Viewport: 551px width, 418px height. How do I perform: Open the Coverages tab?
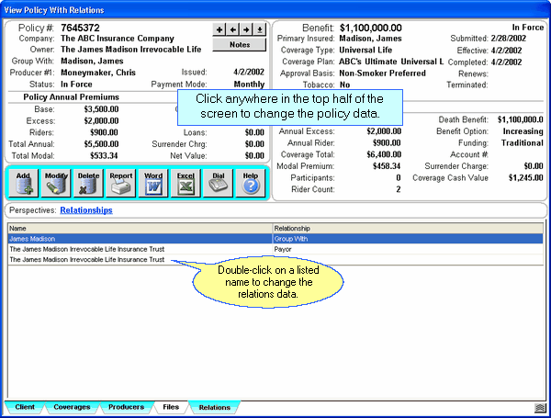pyautogui.click(x=72, y=407)
